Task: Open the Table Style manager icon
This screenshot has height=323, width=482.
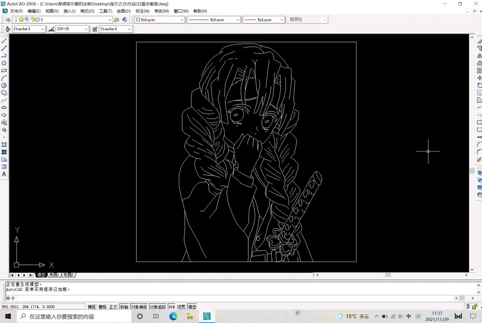Action: tap(95, 29)
